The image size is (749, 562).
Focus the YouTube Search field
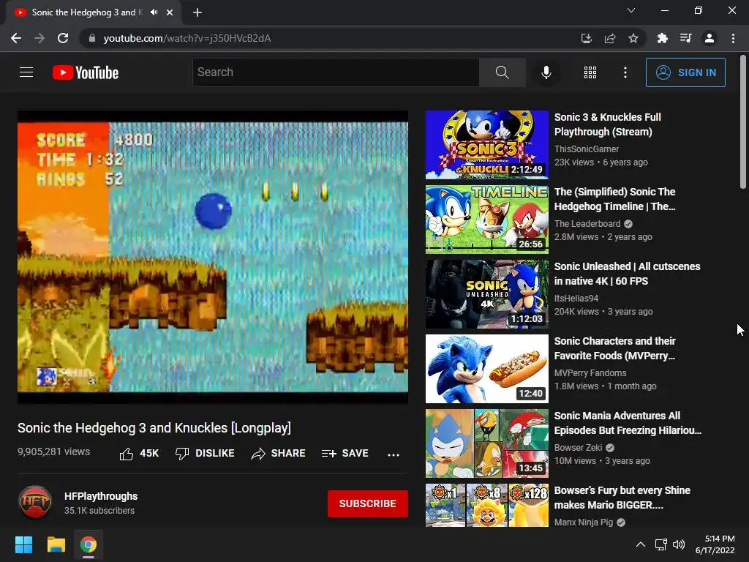click(x=336, y=72)
